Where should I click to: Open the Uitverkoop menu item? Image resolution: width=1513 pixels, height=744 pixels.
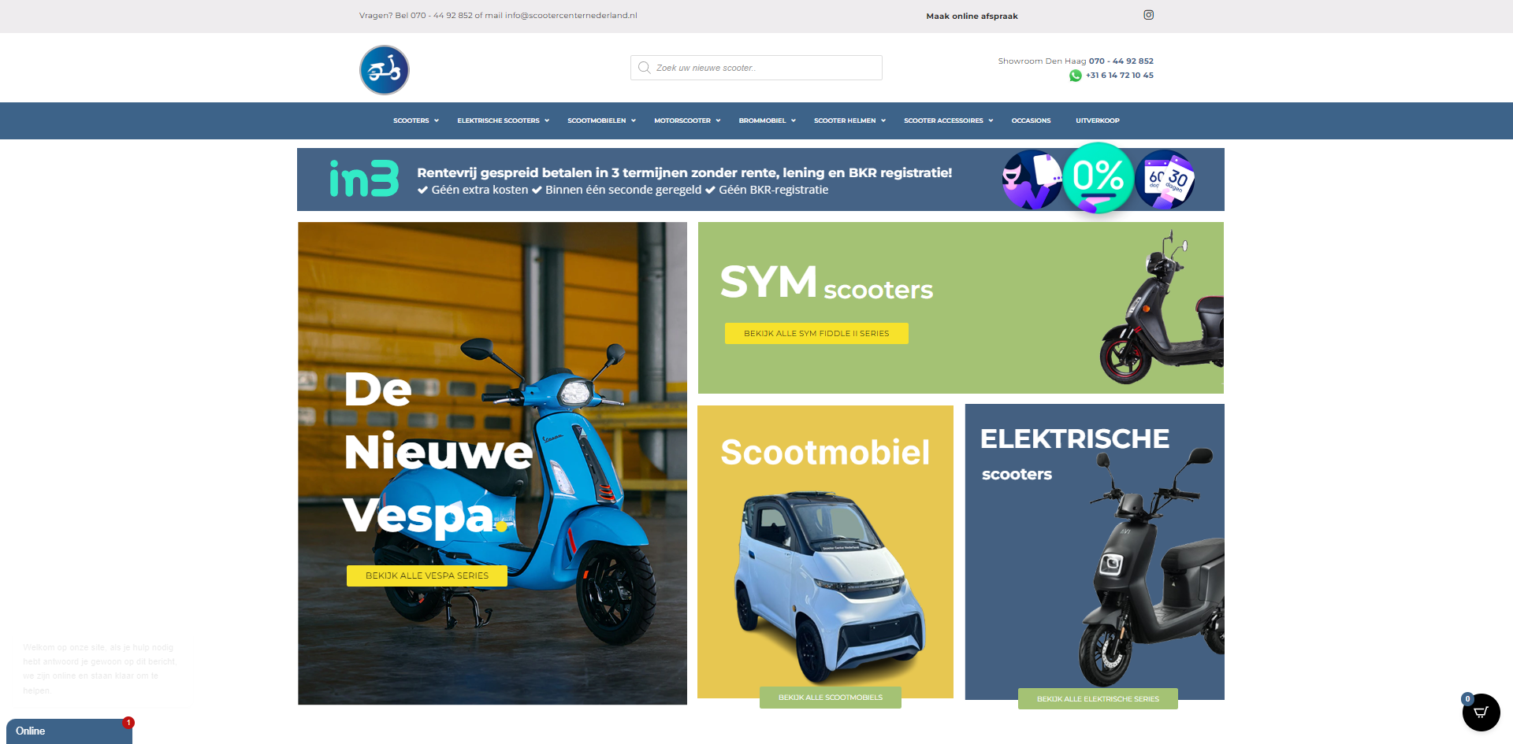[1097, 120]
